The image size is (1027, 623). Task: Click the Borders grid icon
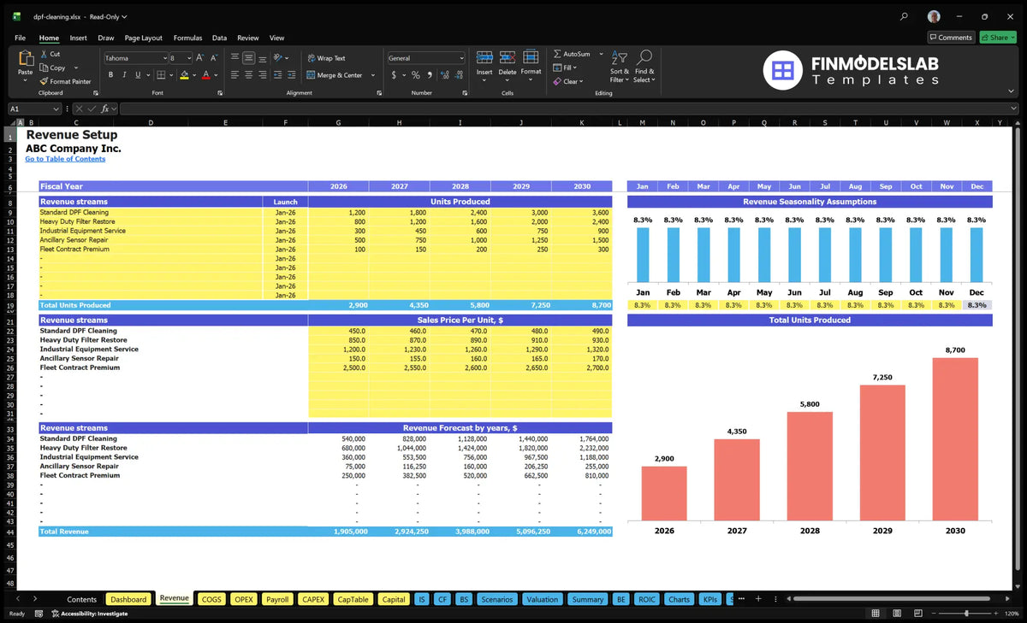160,75
